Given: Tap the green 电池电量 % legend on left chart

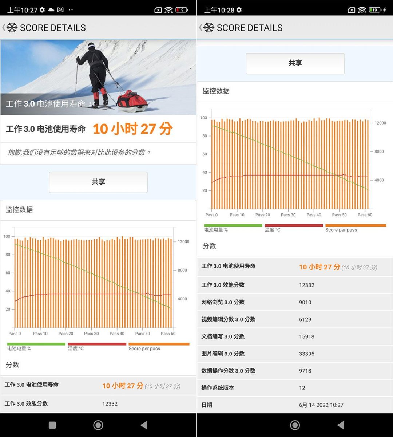Looking at the screenshot, I should pos(36,346).
